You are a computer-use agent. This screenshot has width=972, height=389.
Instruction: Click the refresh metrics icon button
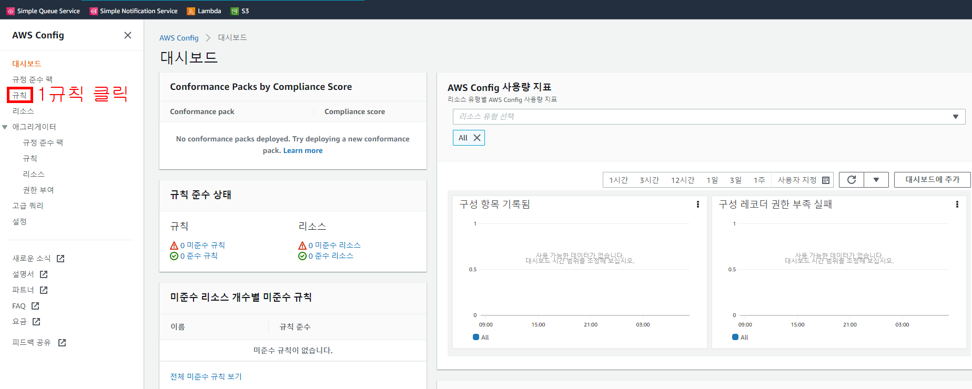pos(852,180)
